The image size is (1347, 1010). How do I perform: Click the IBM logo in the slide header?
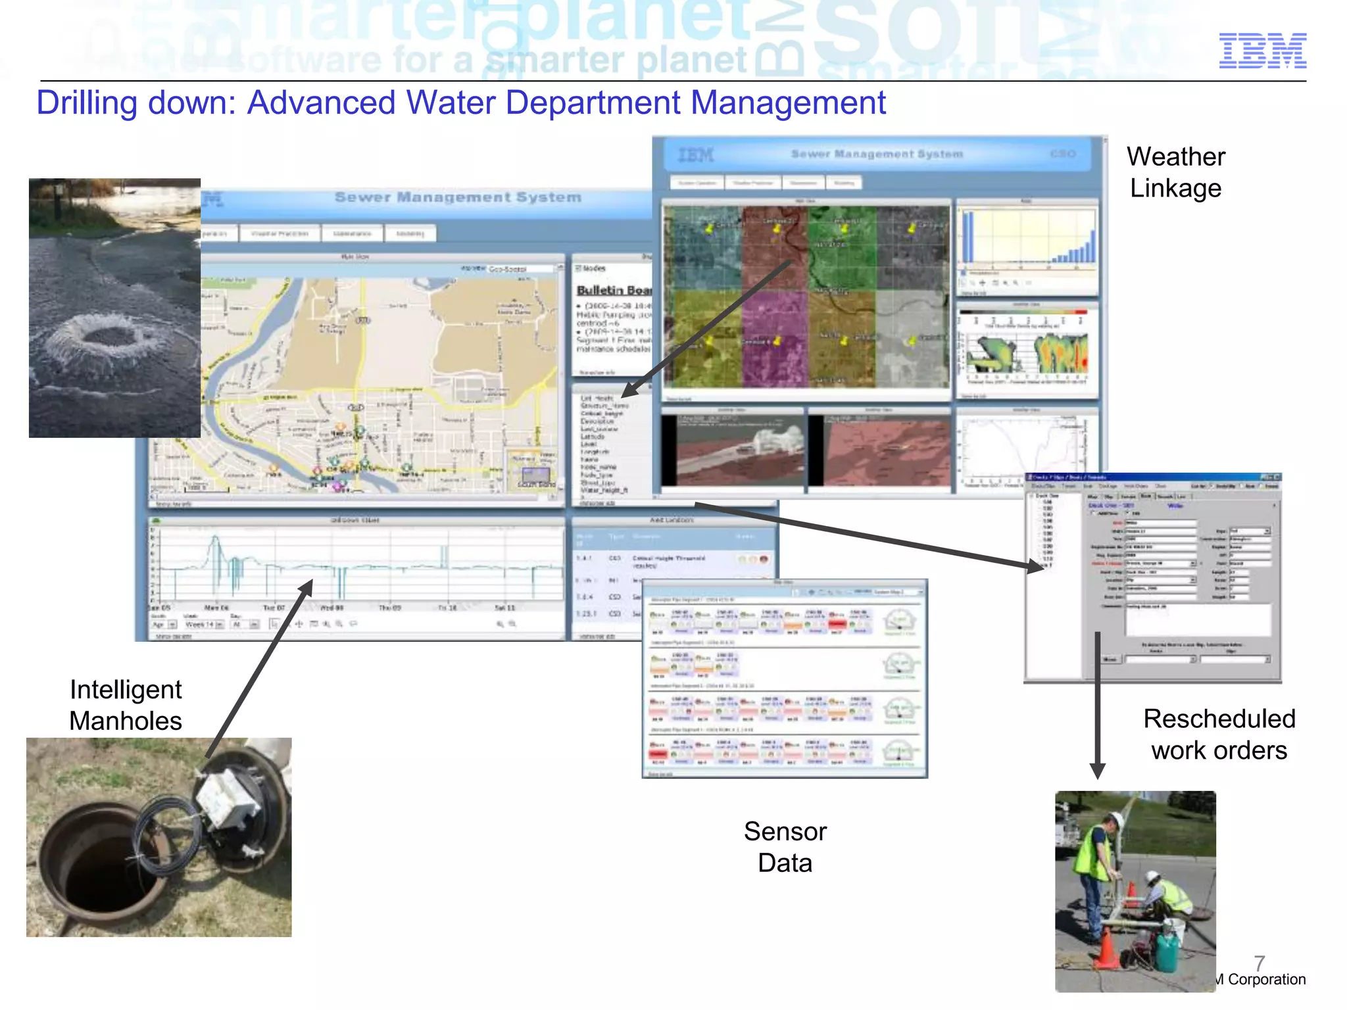coord(1262,51)
